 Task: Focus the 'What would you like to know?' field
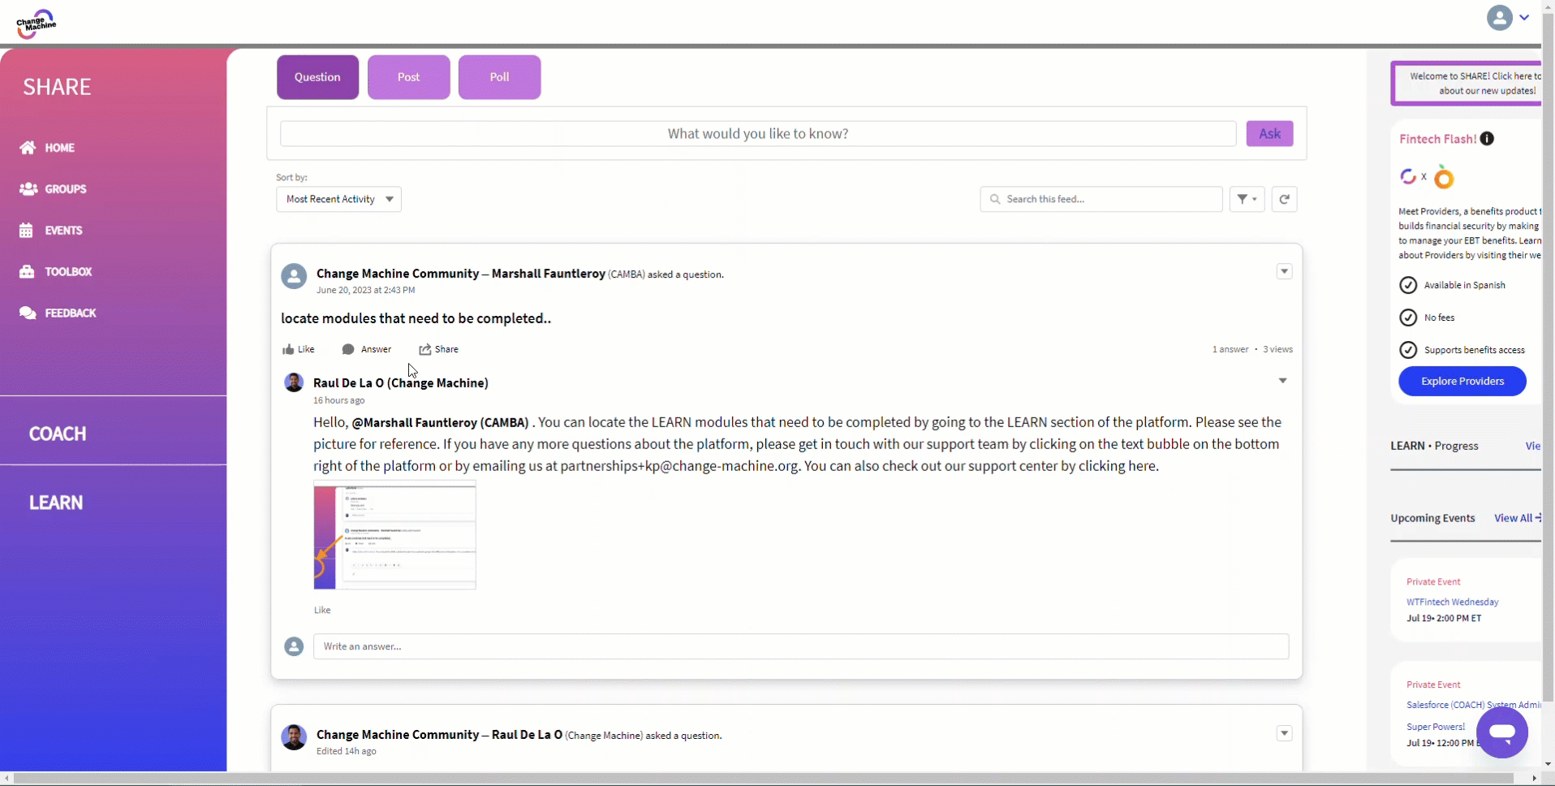(758, 134)
